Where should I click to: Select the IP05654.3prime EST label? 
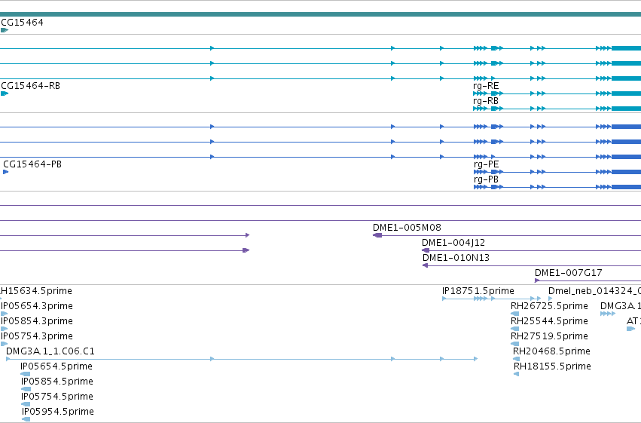(x=37, y=306)
